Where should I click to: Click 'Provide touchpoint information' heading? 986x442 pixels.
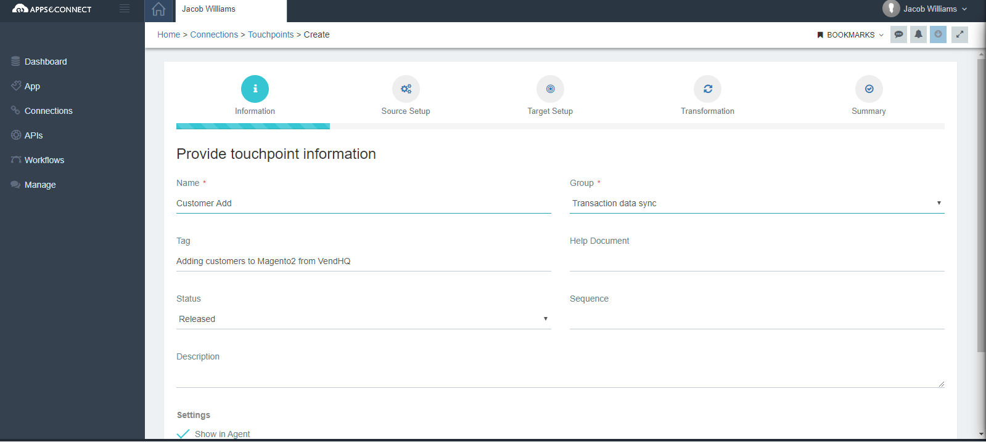pyautogui.click(x=276, y=154)
